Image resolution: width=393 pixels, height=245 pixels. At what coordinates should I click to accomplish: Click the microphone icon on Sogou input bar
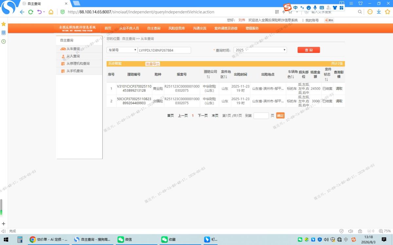pyautogui.click(x=315, y=8)
